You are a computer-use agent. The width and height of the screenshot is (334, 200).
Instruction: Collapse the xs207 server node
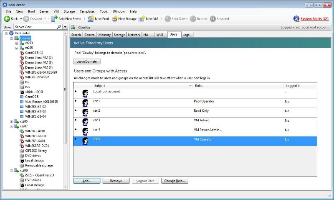point(12,127)
